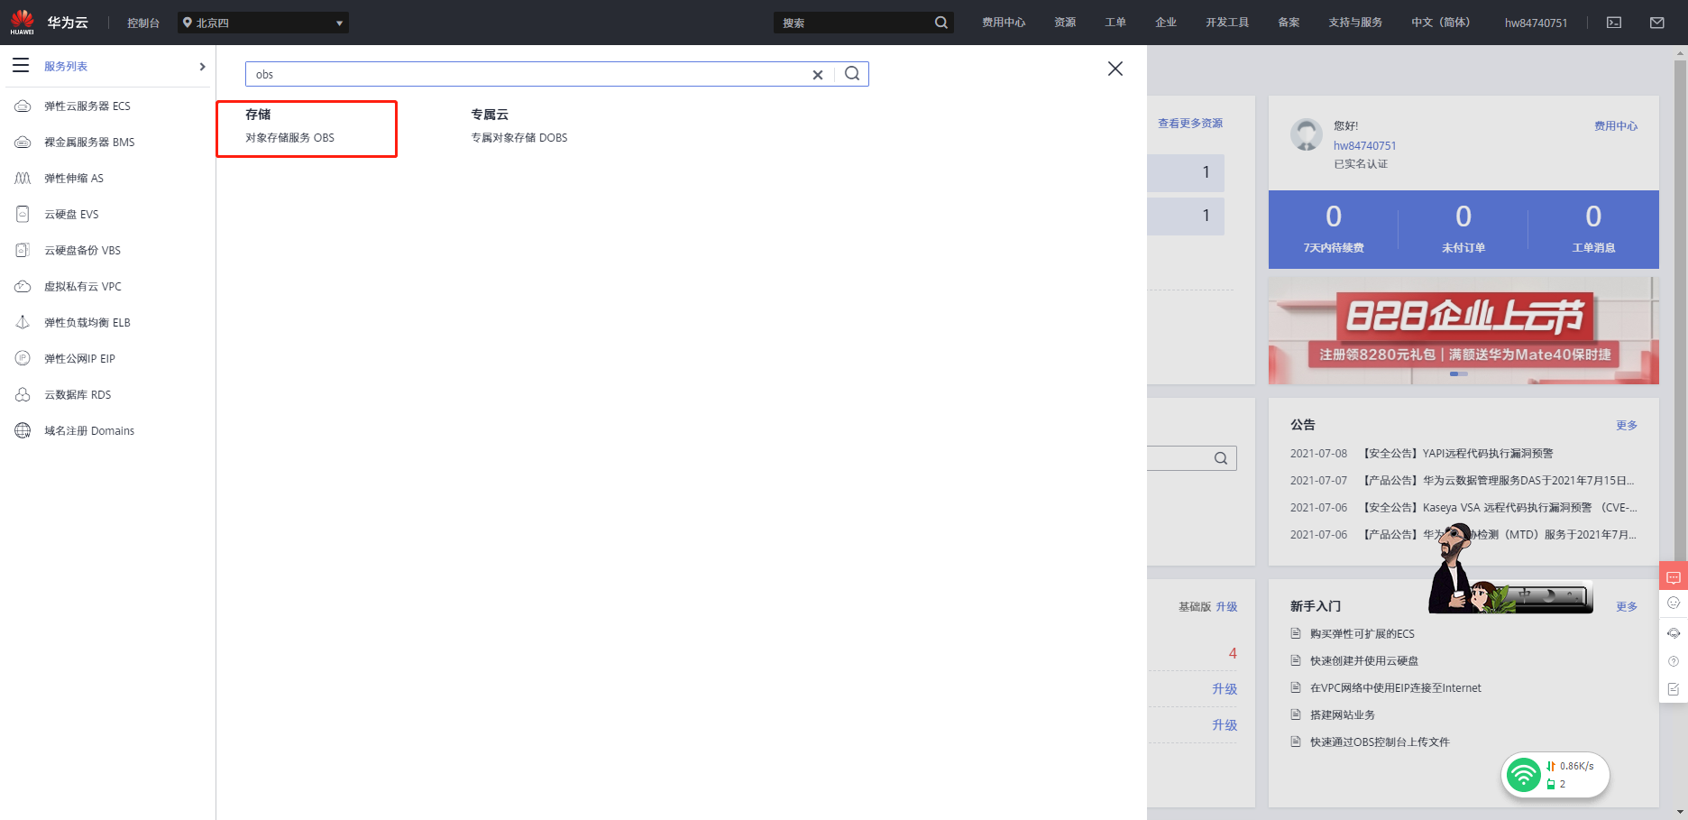Open 搭建网站业务 guide
This screenshot has width=1688, height=820.
1342,715
